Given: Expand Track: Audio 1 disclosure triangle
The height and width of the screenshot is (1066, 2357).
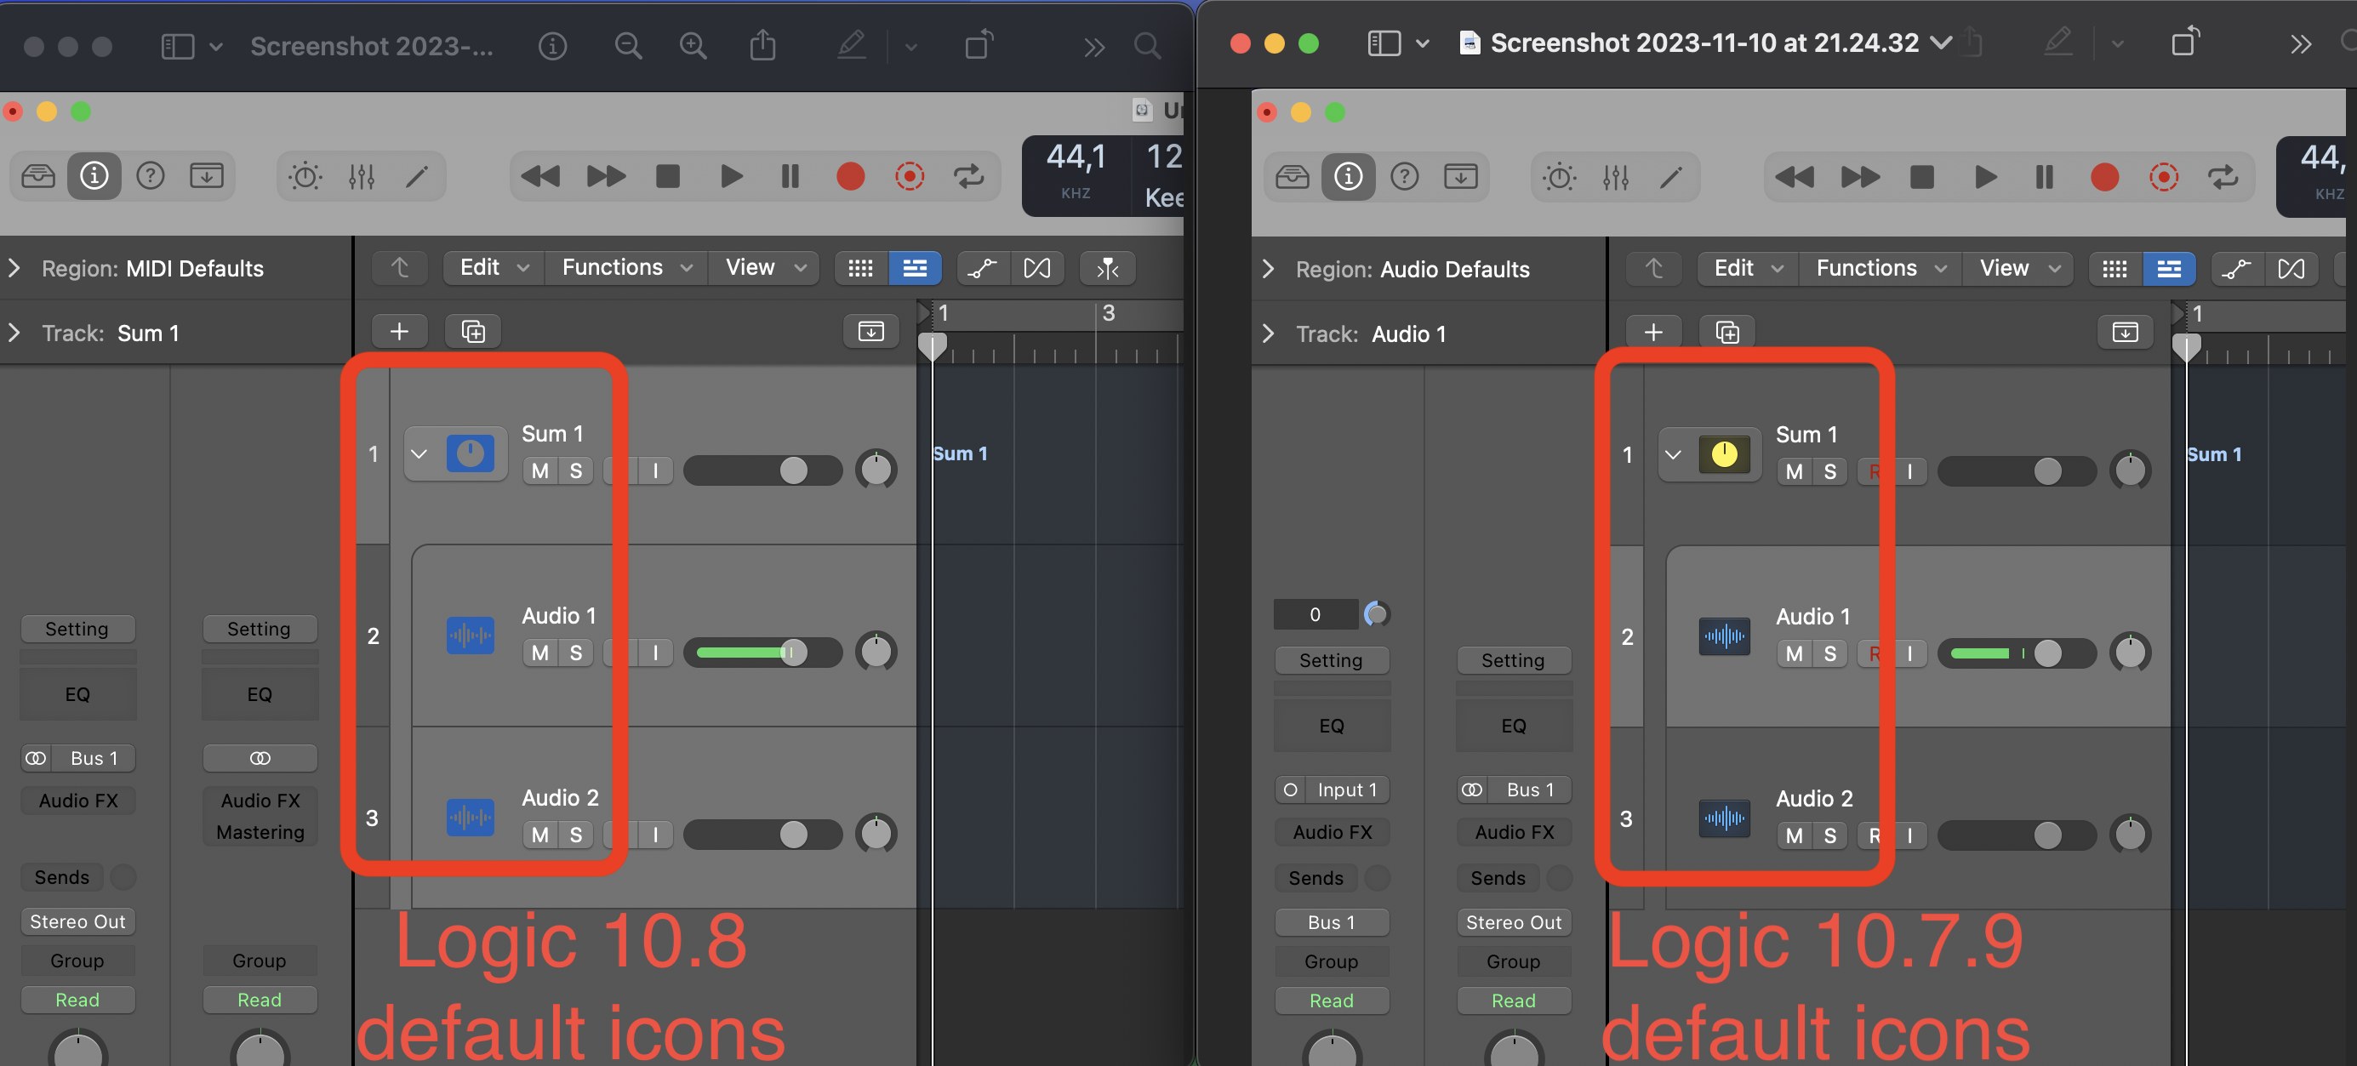Looking at the screenshot, I should tap(1268, 333).
